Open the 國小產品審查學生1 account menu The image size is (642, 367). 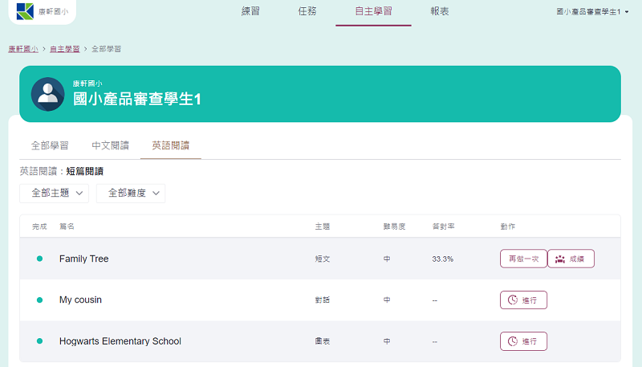[591, 12]
